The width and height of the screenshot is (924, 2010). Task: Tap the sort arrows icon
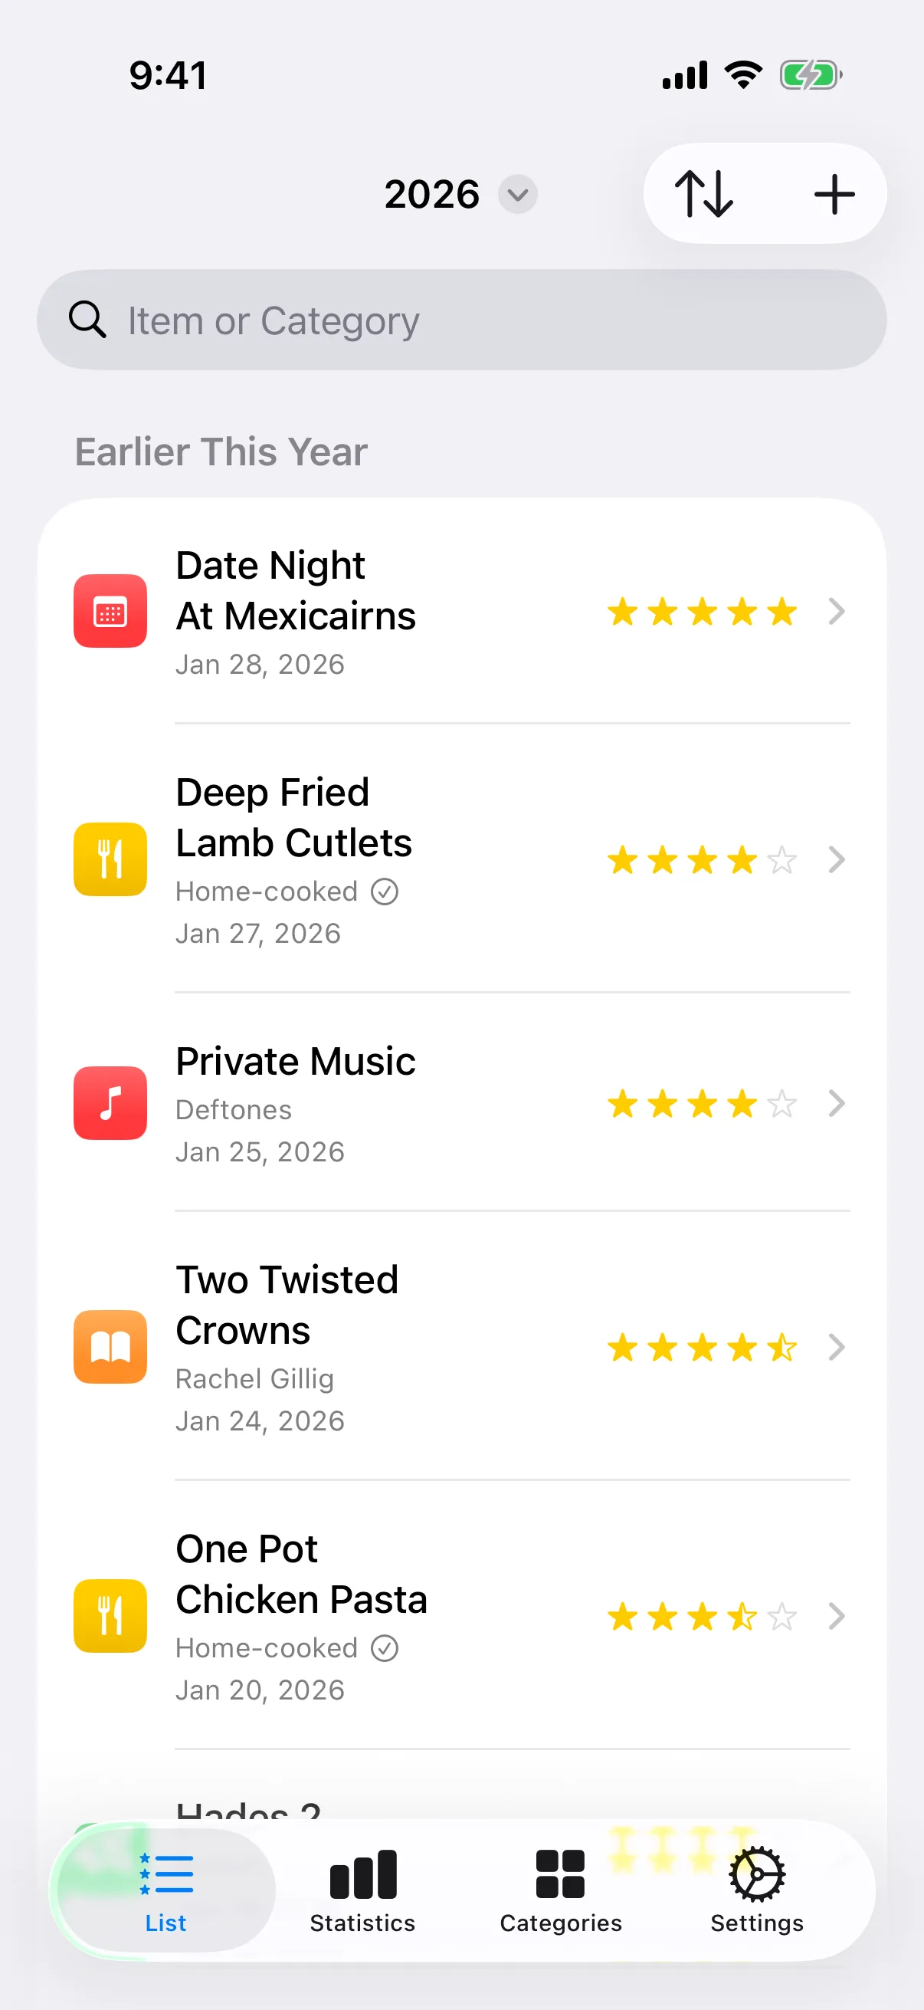pos(703,193)
